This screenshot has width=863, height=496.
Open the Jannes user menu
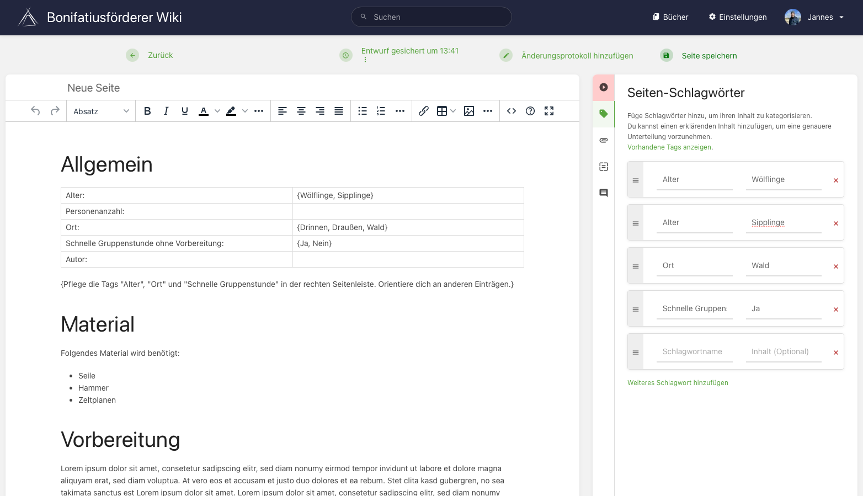(x=814, y=17)
